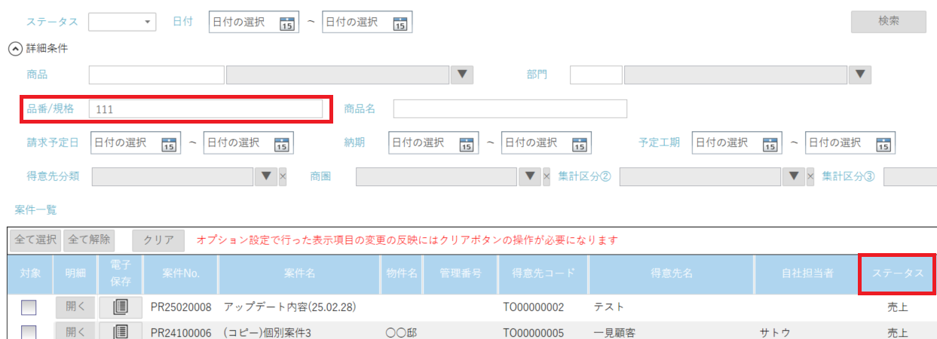Click the 部門 code input field
This screenshot has width=937, height=339.
coord(596,75)
